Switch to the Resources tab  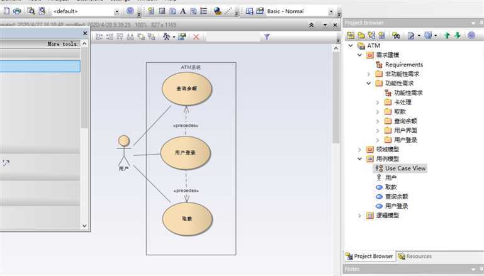point(415,257)
